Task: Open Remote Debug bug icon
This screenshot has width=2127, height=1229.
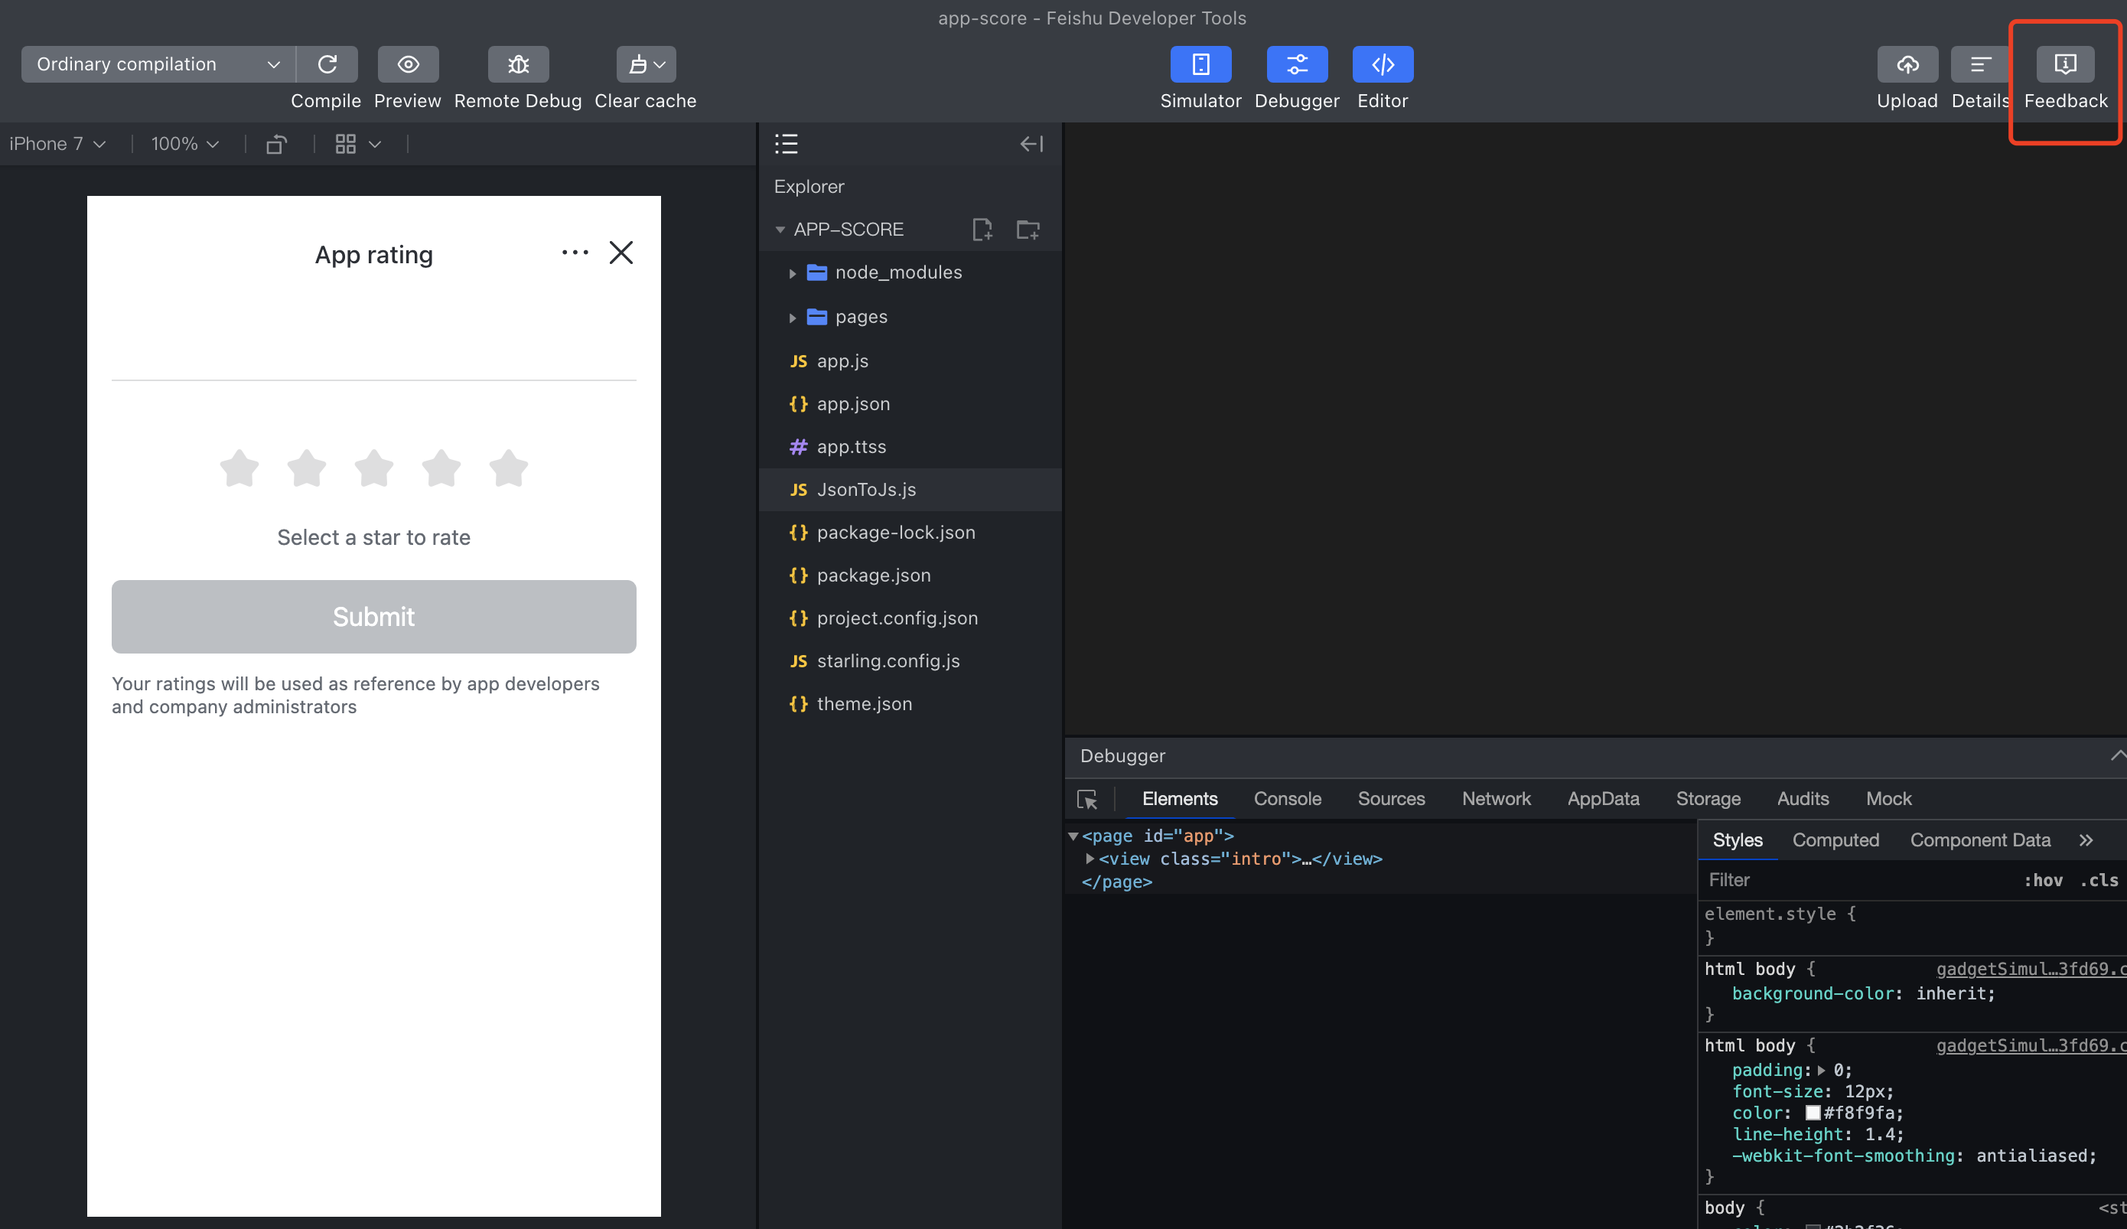Action: (518, 64)
